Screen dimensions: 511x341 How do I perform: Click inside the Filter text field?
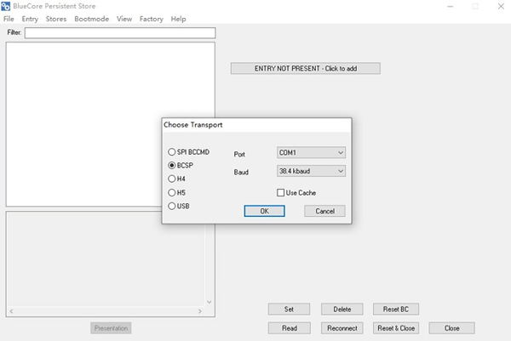[x=119, y=33]
